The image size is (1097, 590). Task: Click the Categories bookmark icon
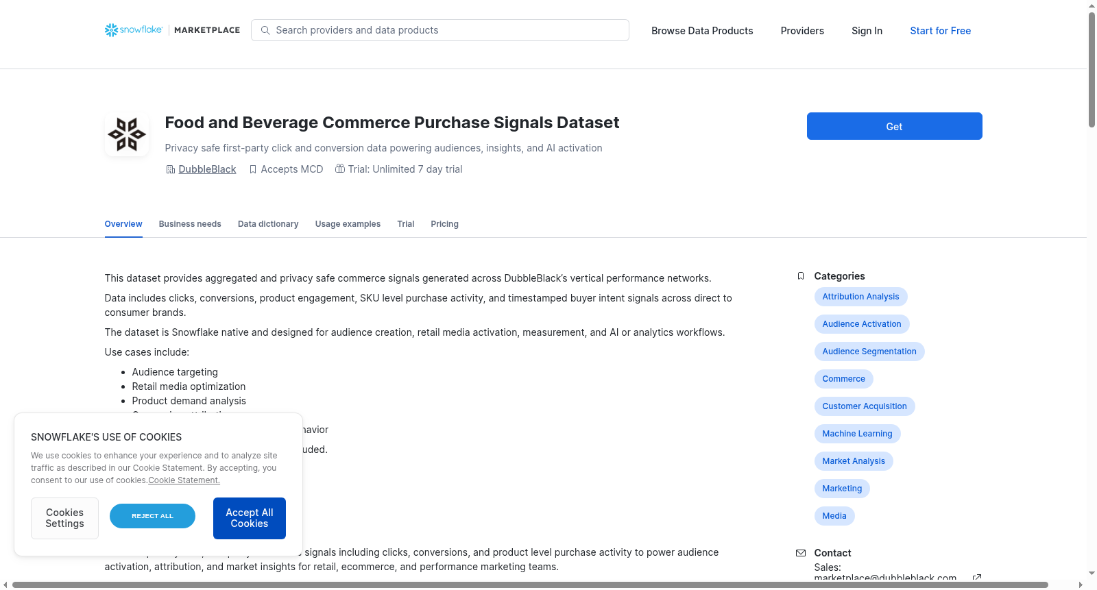801,276
